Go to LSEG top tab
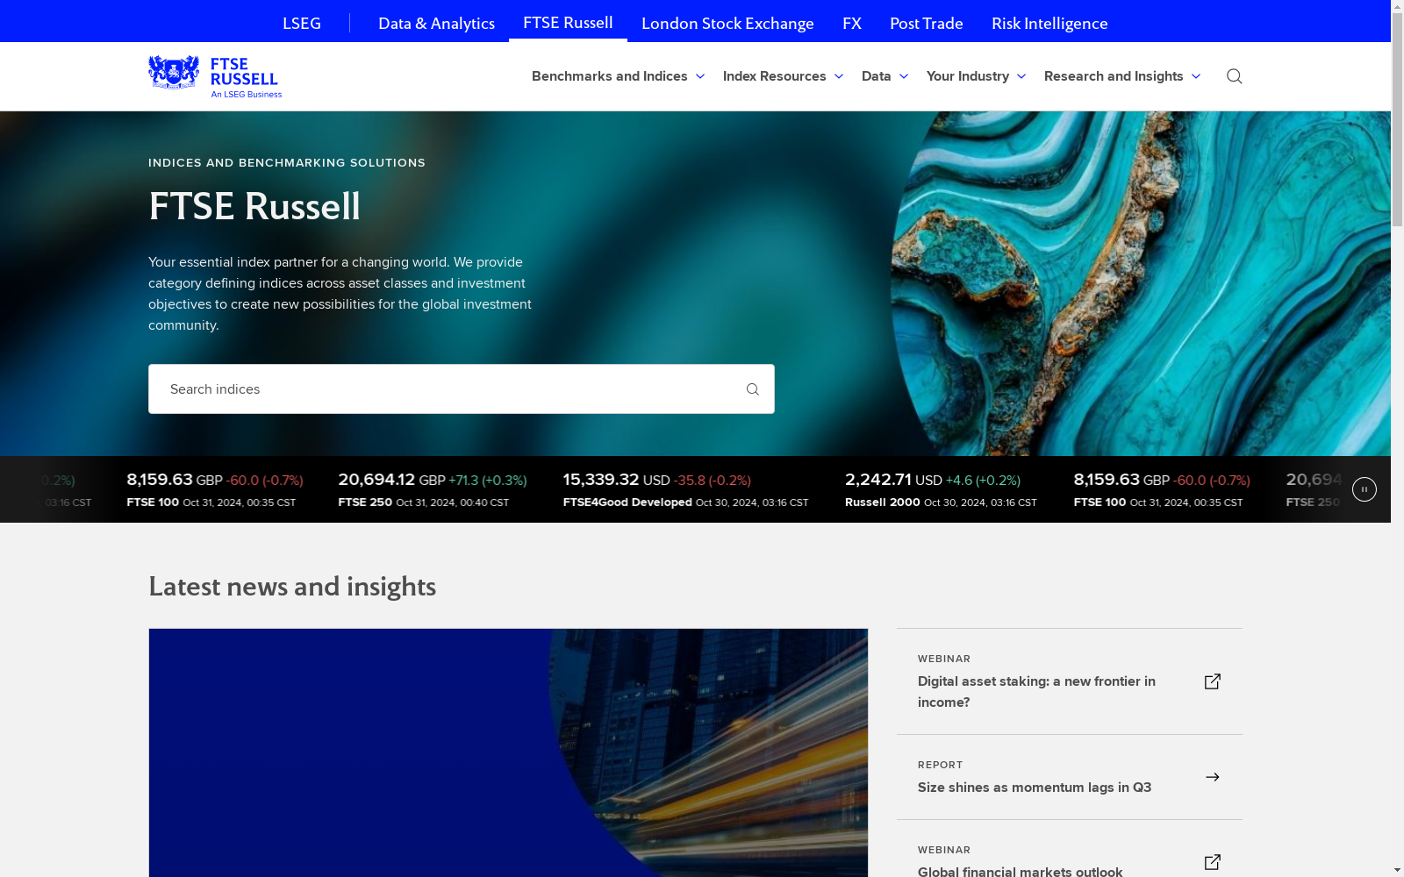This screenshot has height=877, width=1404. (302, 23)
